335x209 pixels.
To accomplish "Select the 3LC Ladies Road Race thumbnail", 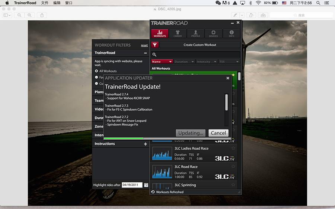I will 162,153.
